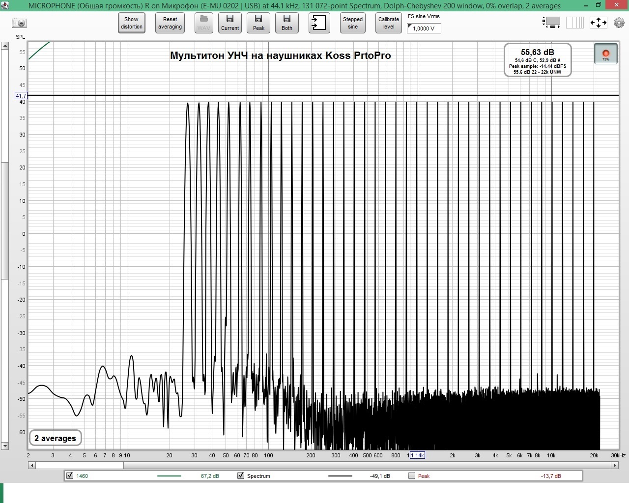
Task: Edit the FS sine Vrms field
Action: click(x=424, y=28)
